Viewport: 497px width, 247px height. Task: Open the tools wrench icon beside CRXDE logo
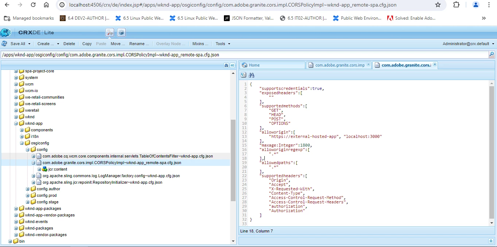(x=110, y=32)
